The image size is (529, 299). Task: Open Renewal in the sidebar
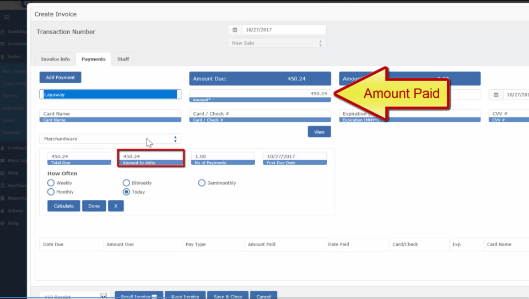(x=12, y=133)
